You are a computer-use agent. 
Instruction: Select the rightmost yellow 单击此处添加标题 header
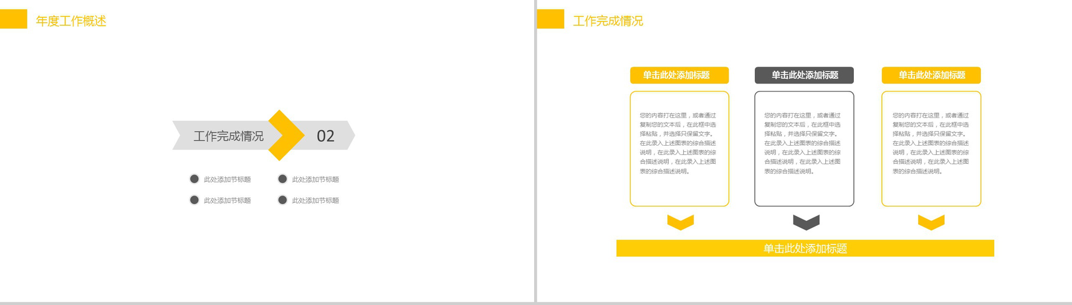[931, 75]
